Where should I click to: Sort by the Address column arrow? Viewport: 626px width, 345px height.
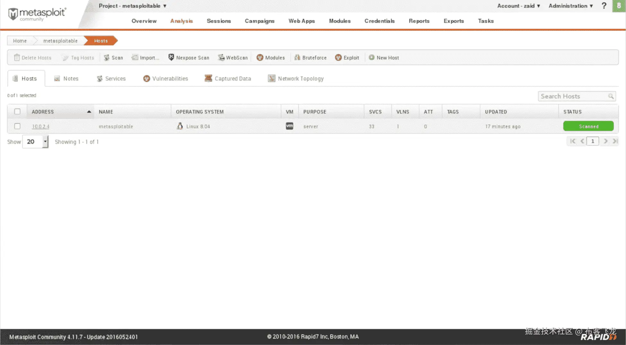(89, 112)
